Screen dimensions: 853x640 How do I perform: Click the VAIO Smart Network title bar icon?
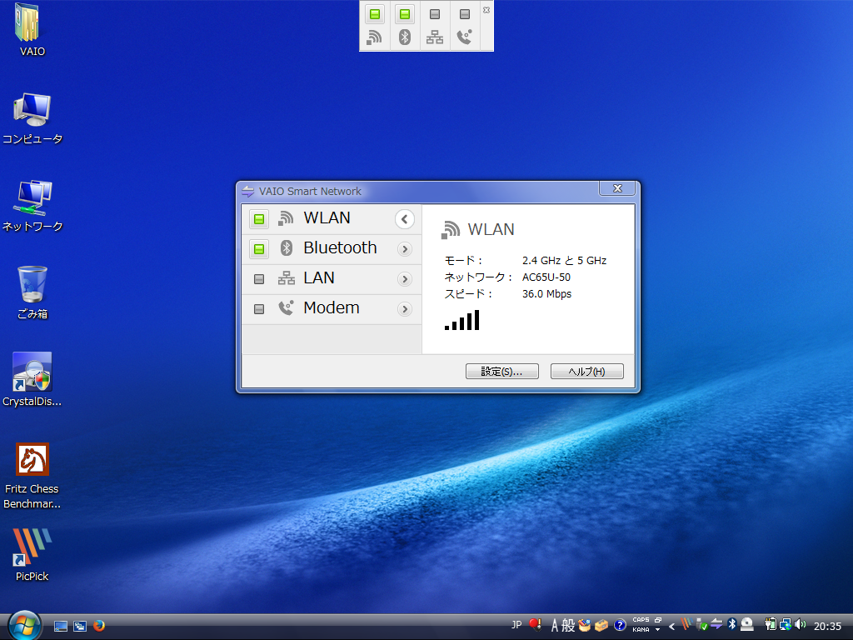click(248, 191)
